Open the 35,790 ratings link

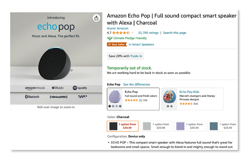pos(148,33)
